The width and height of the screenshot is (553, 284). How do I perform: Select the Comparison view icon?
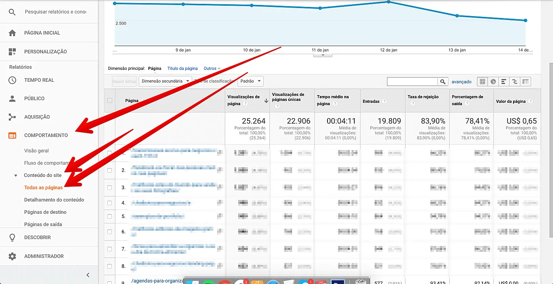click(515, 81)
